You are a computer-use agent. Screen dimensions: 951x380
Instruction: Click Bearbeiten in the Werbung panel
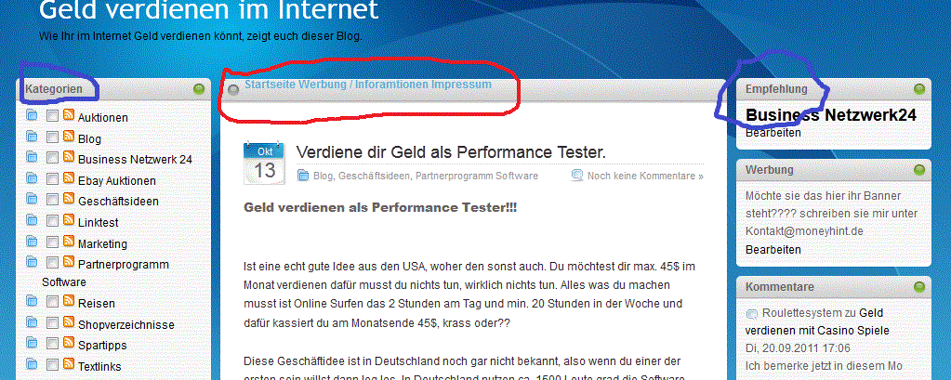pyautogui.click(x=773, y=250)
